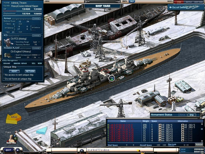Toggle Armament Status to Force view
205x154 pixels.
182,115
